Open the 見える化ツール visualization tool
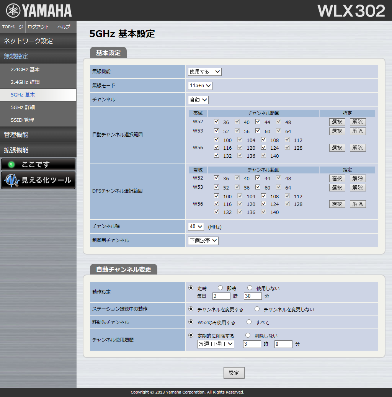 (x=38, y=180)
